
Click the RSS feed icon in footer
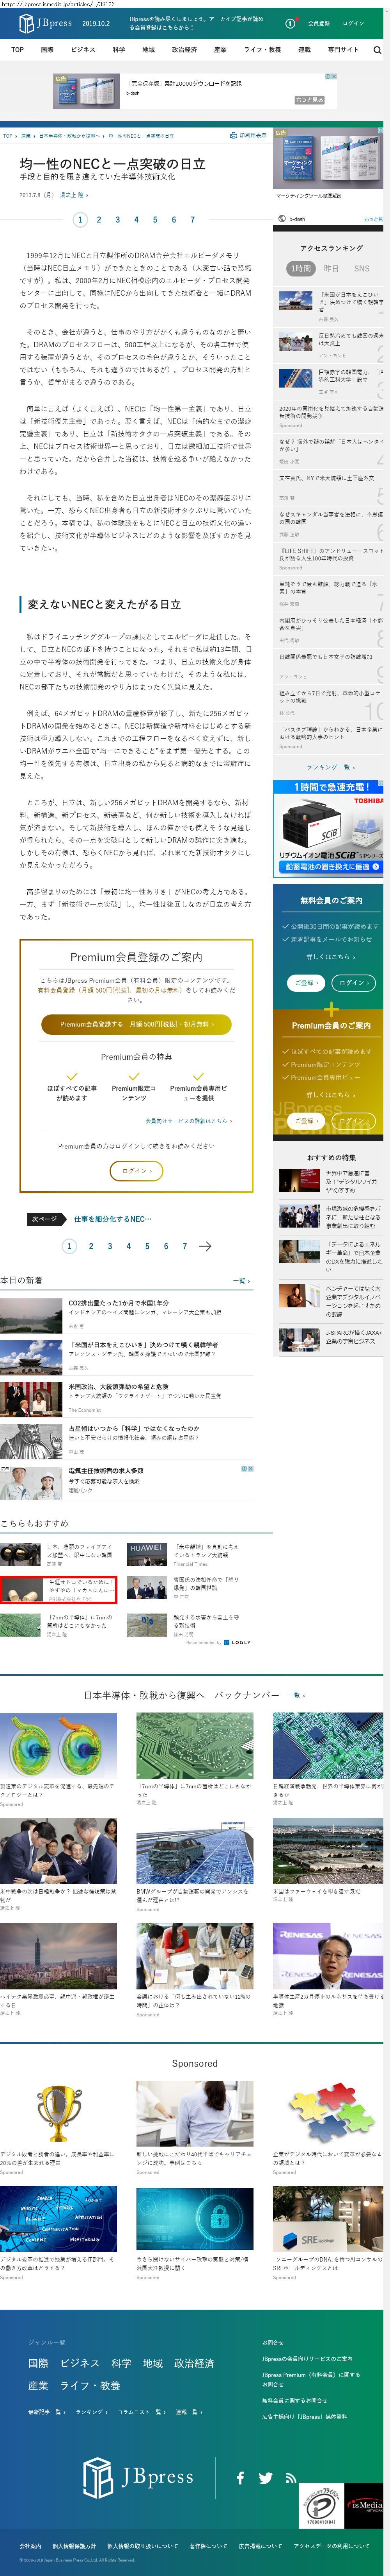click(x=290, y=2478)
